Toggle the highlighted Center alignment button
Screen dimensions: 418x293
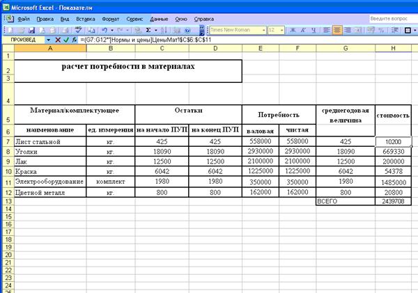337,30
